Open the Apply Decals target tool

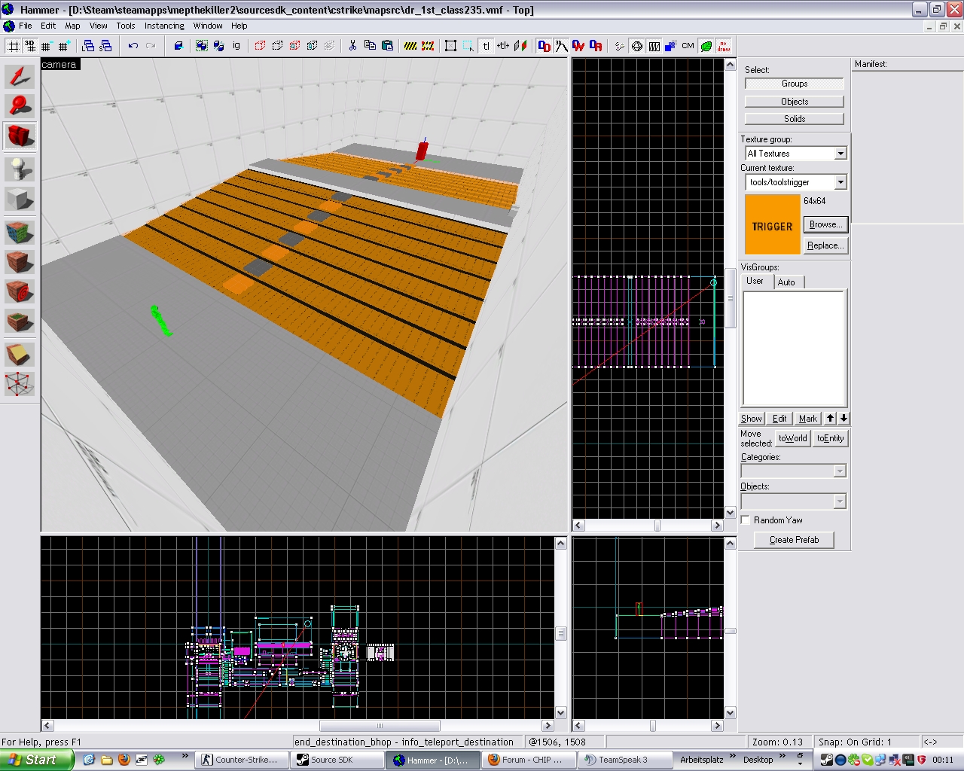[20, 291]
